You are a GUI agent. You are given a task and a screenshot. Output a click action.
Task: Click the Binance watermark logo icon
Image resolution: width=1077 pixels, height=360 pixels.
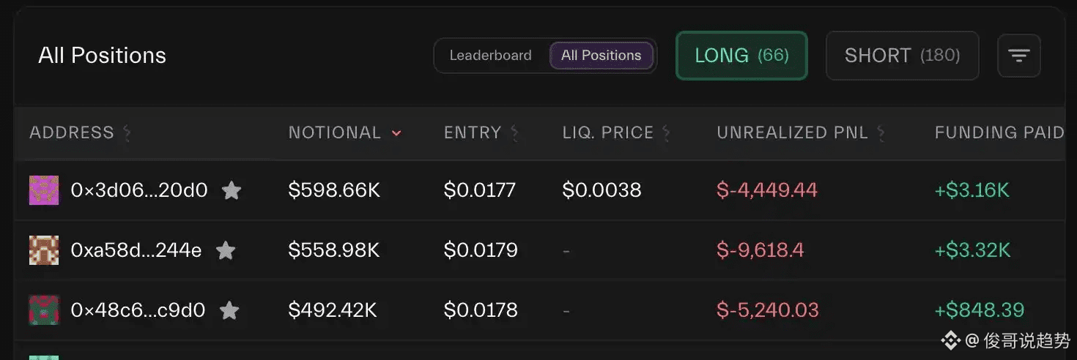point(950,340)
